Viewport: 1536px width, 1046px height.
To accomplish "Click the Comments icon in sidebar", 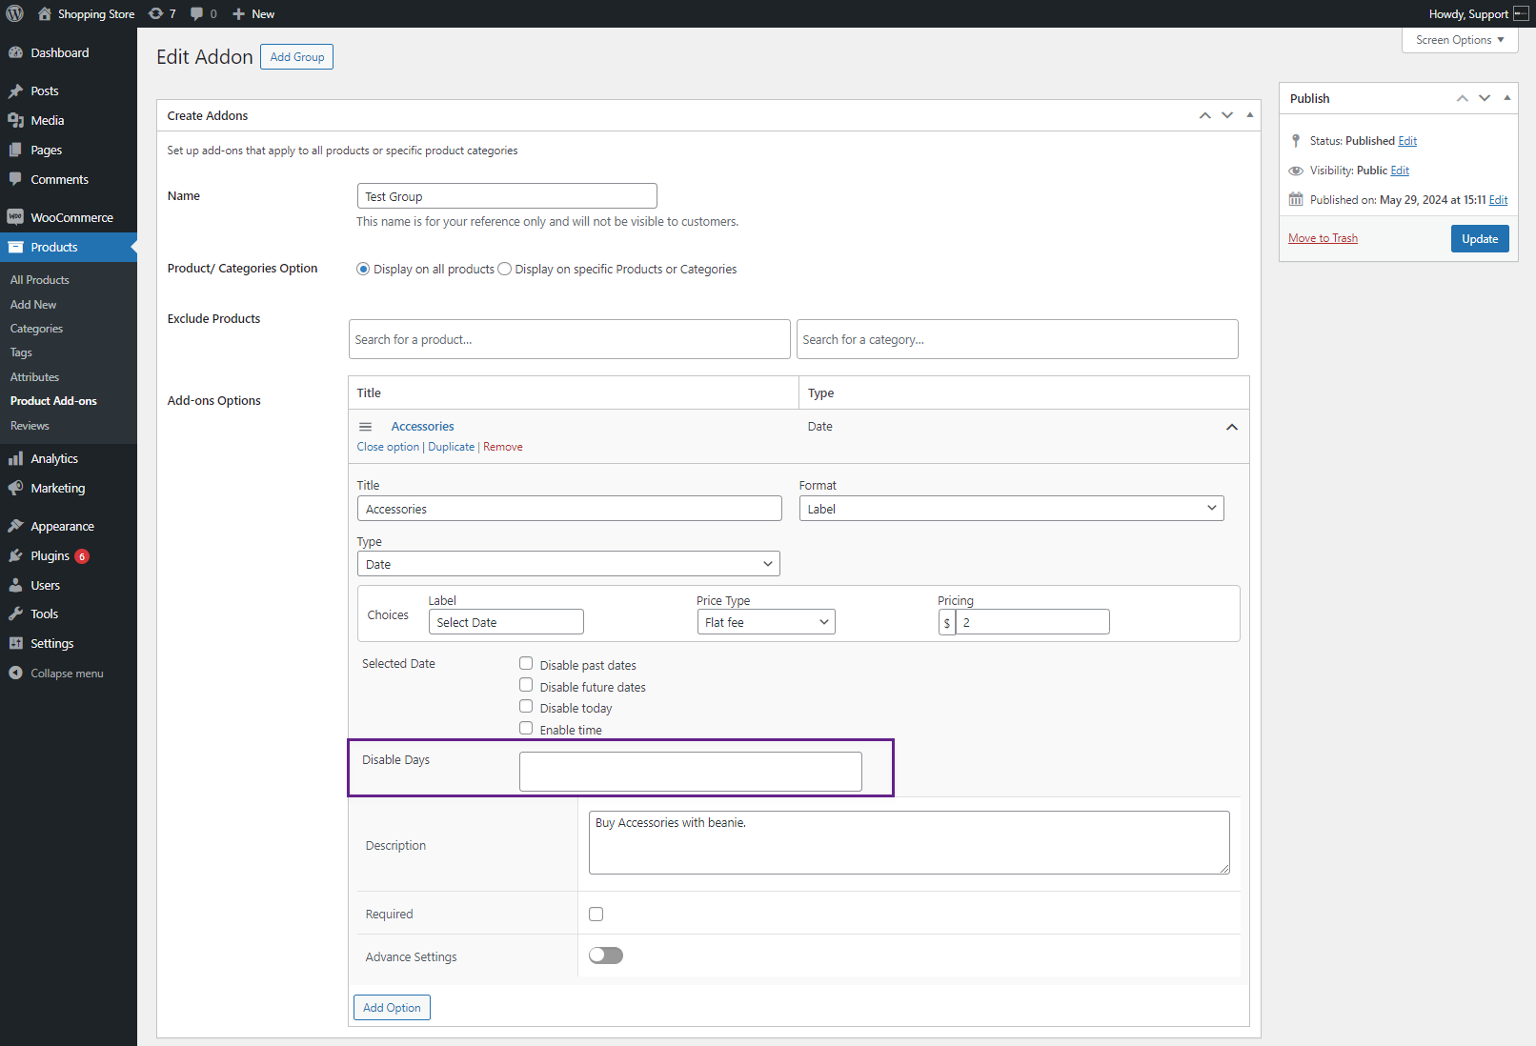I will [15, 179].
